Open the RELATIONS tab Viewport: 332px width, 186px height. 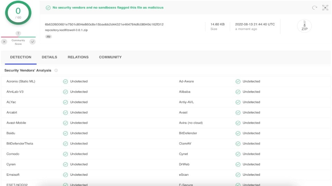pyautogui.click(x=78, y=57)
